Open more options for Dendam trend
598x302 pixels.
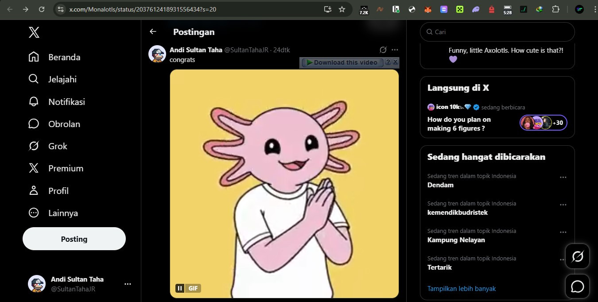563,177
